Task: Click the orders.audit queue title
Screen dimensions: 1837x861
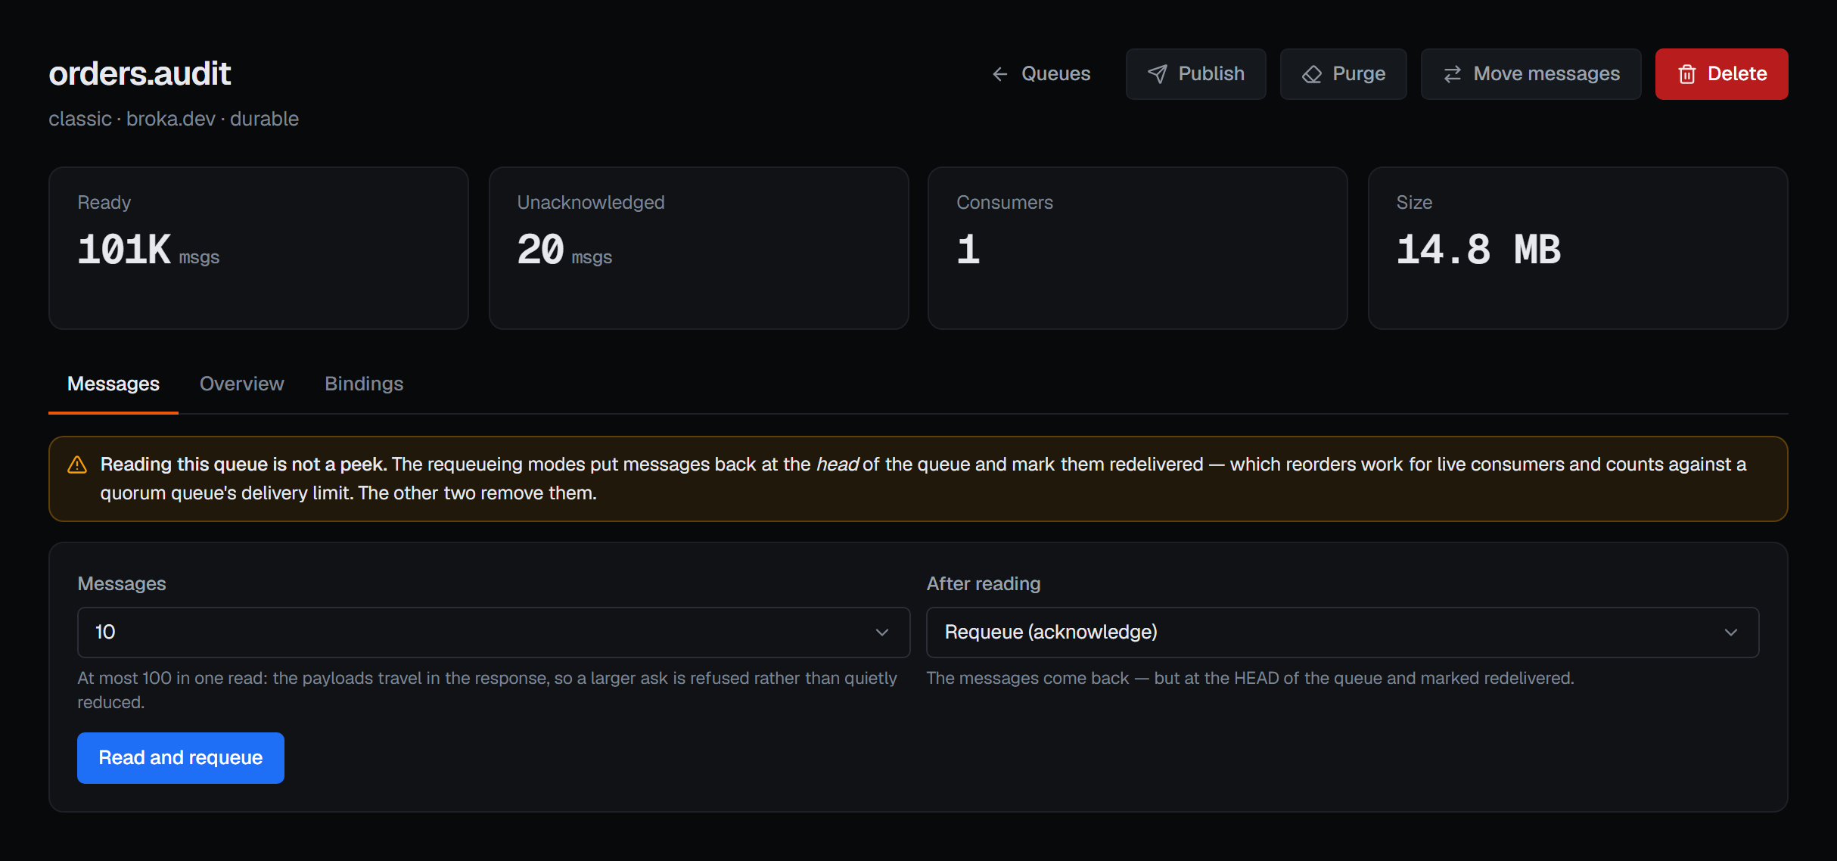Action: pyautogui.click(x=140, y=74)
